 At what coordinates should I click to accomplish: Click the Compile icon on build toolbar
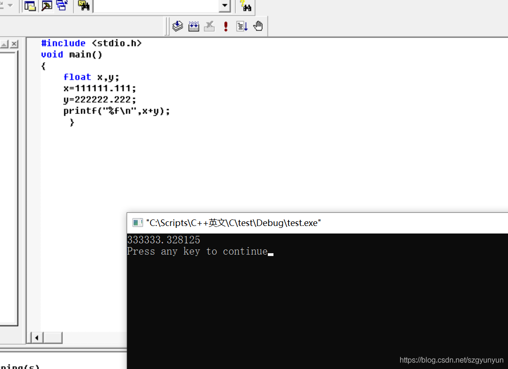point(177,26)
